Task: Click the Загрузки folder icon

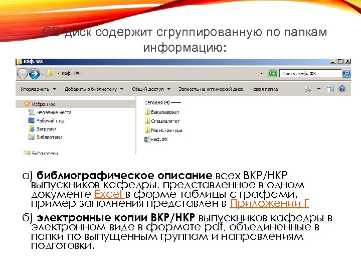Action: 31,128
